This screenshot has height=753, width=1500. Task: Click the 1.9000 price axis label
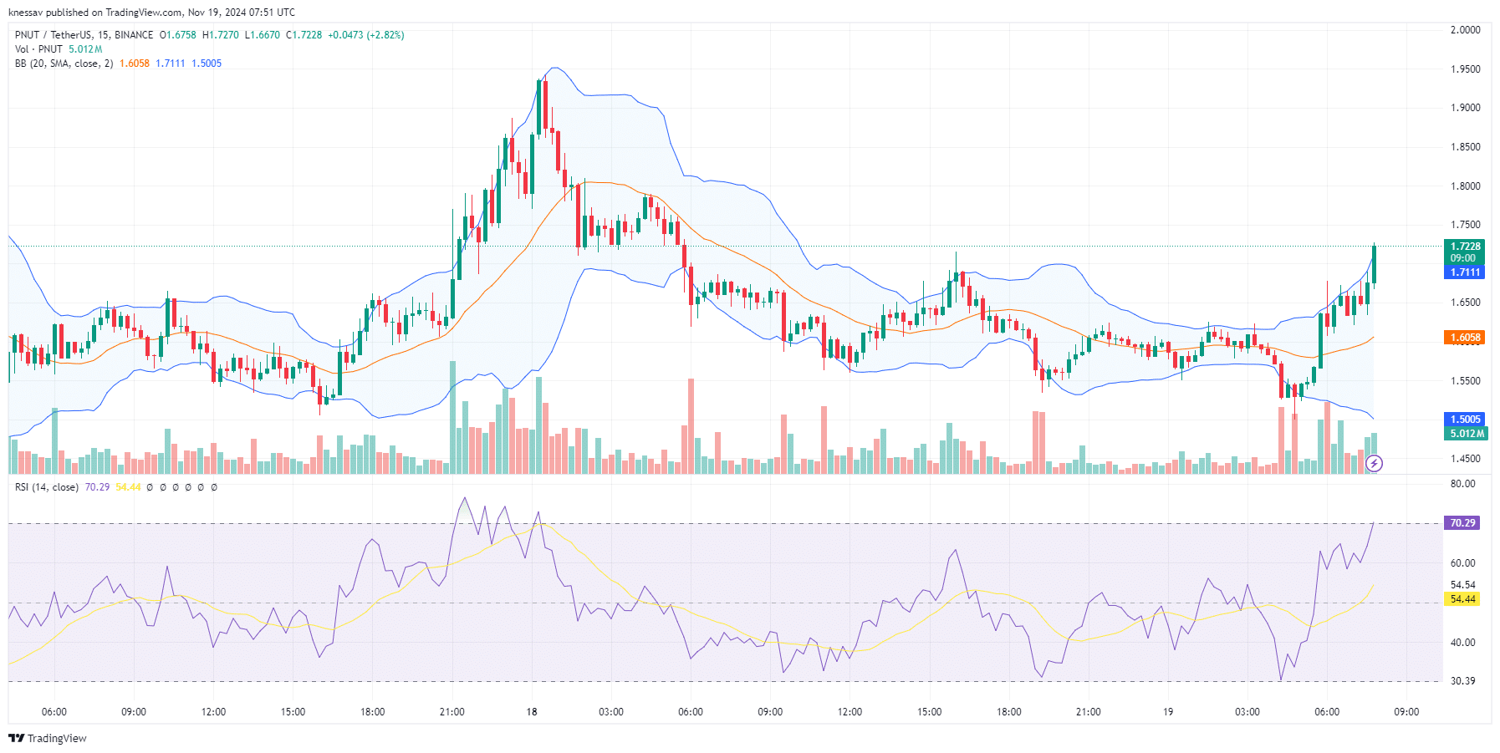pyautogui.click(x=1465, y=108)
